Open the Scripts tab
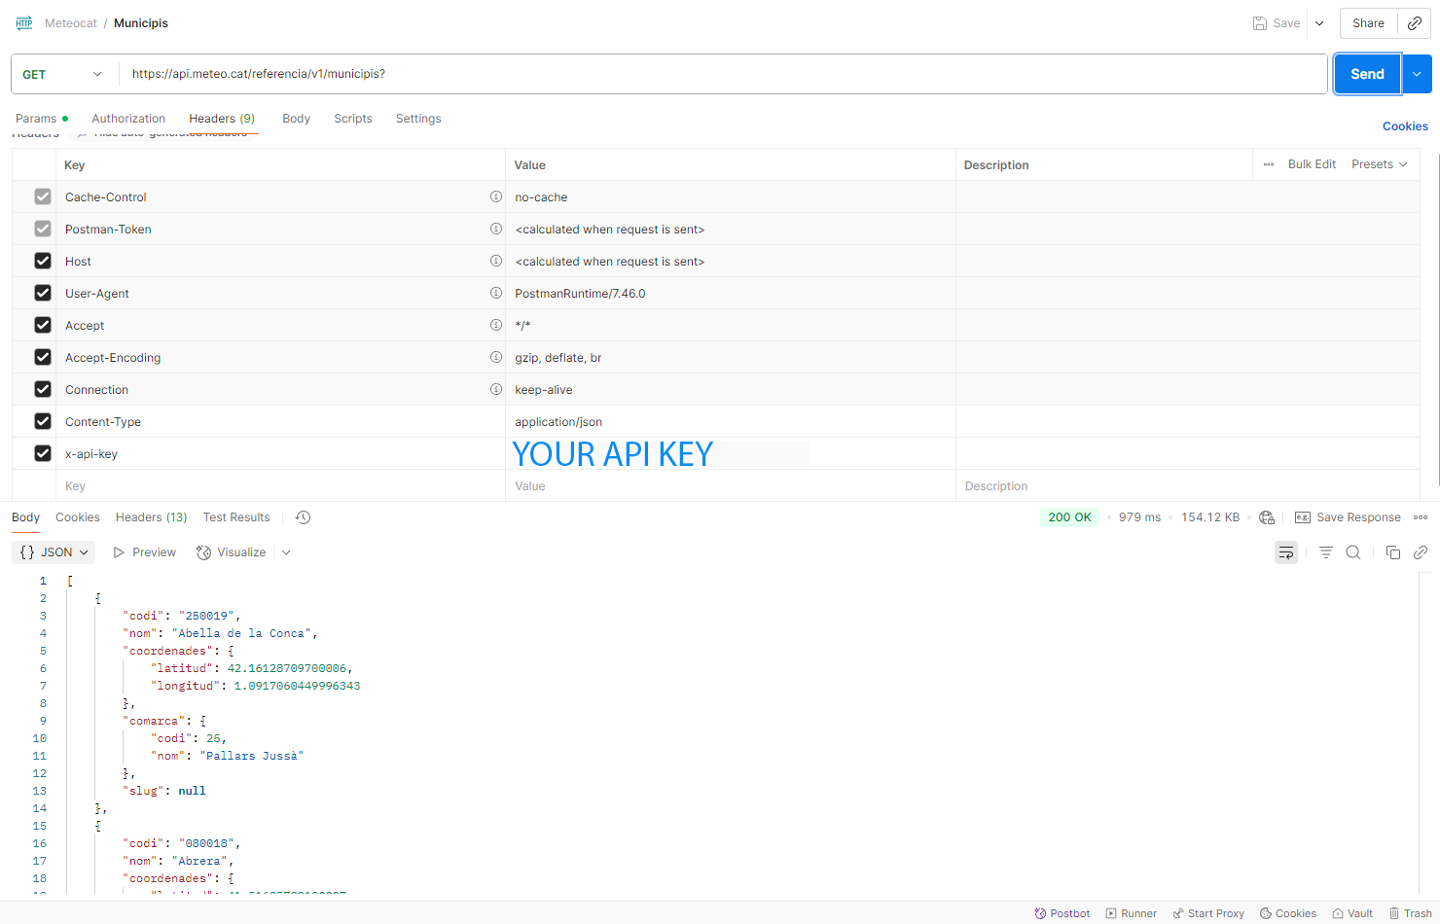The width and height of the screenshot is (1440, 924). pyautogui.click(x=353, y=119)
